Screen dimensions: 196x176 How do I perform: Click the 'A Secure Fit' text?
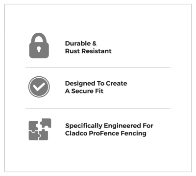tap(84, 91)
